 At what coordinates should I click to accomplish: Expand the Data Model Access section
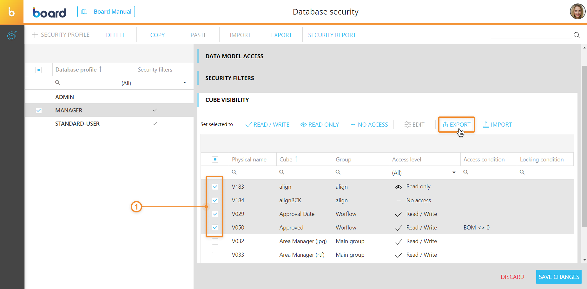[x=234, y=56]
